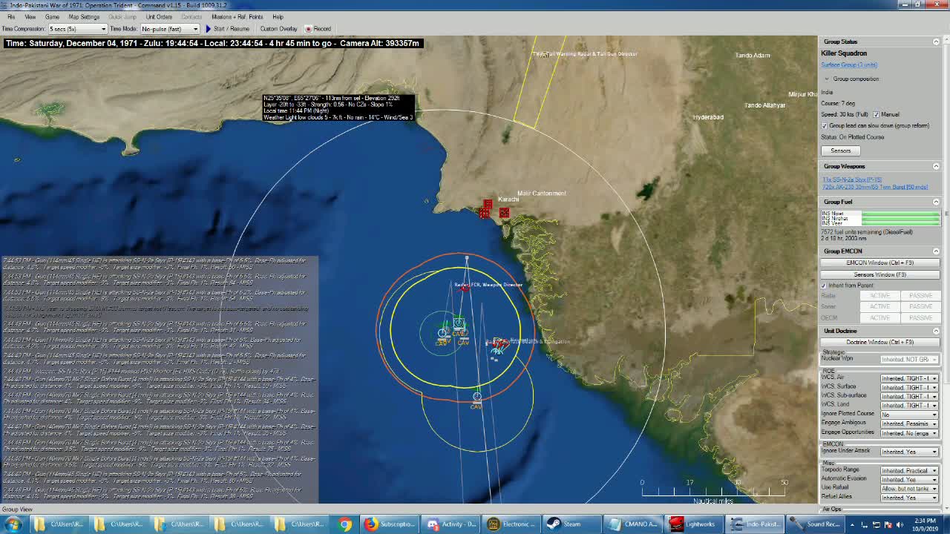Set Radar to ACTIVE
The height and width of the screenshot is (534, 950).
pos(879,296)
